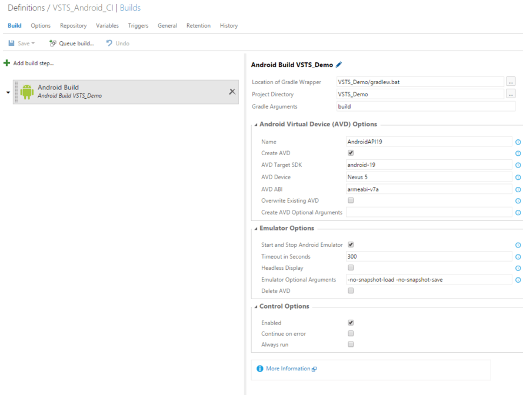Open the Save dropdown arrow
The image size is (523, 395).
click(x=33, y=43)
